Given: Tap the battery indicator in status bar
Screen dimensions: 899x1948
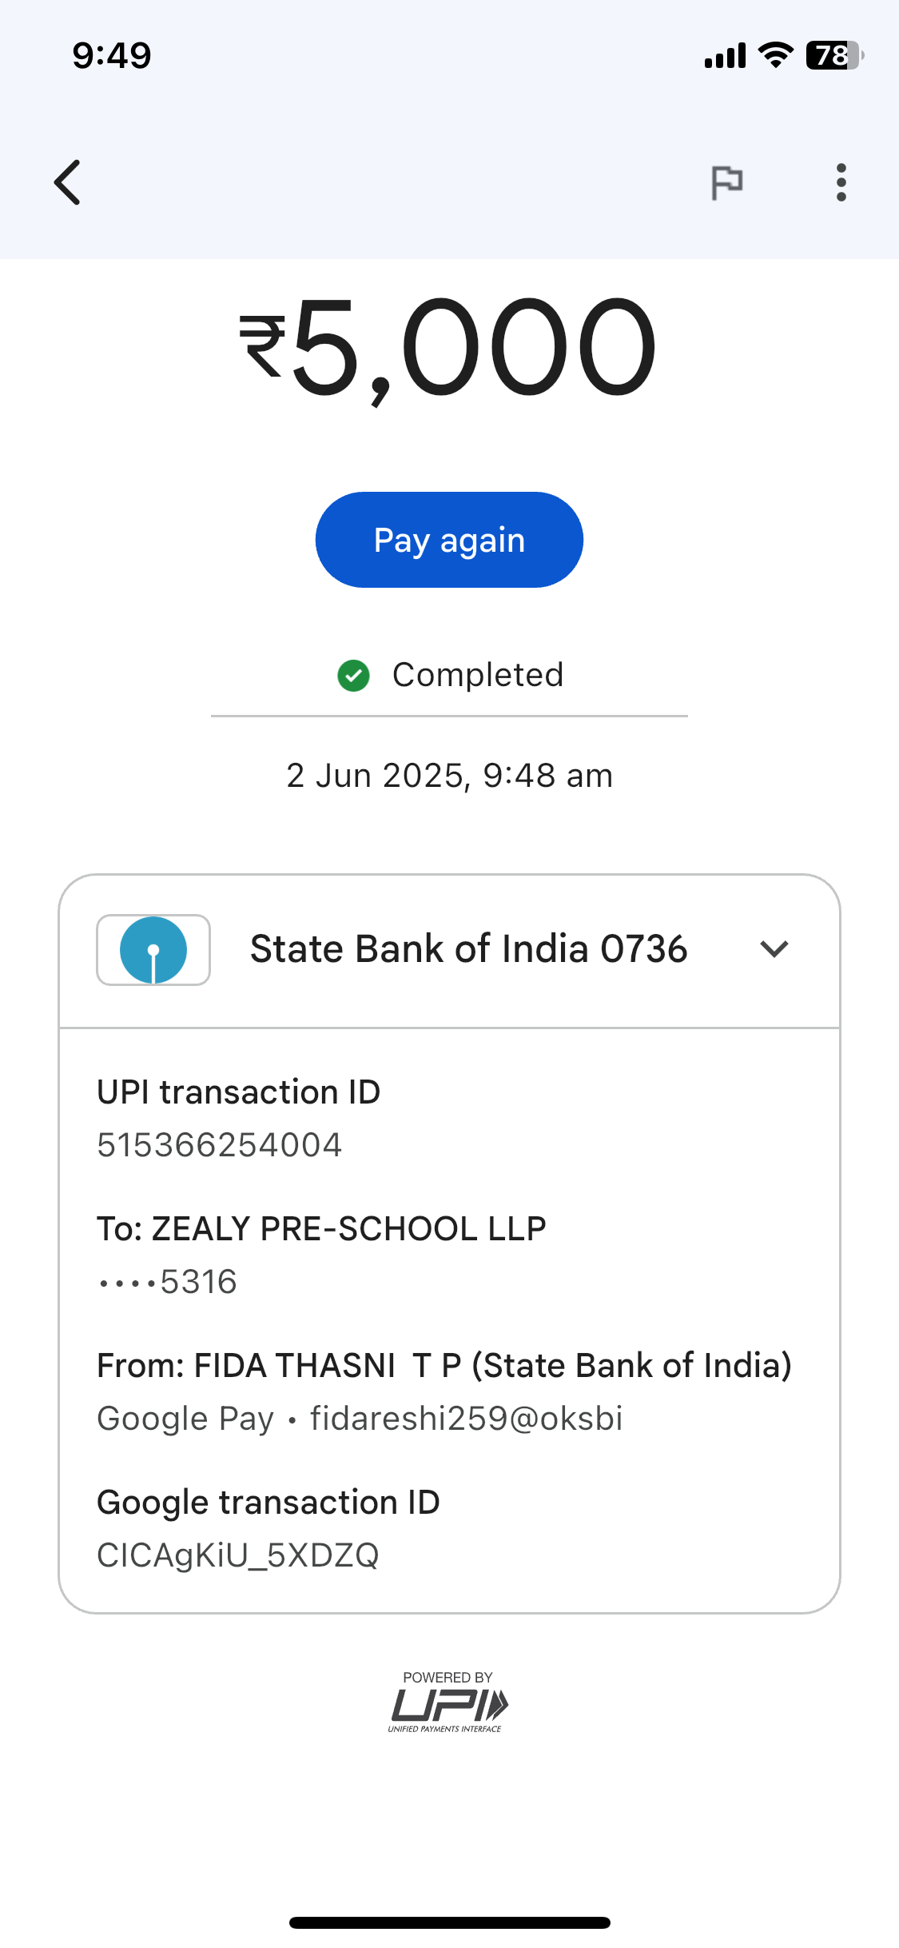Looking at the screenshot, I should pyautogui.click(x=833, y=56).
